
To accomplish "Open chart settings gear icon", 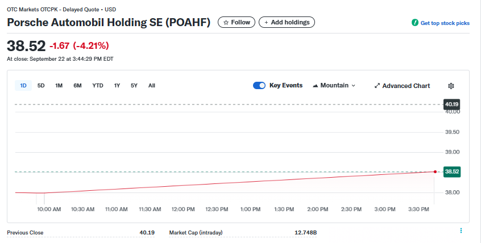I will click(x=451, y=86).
